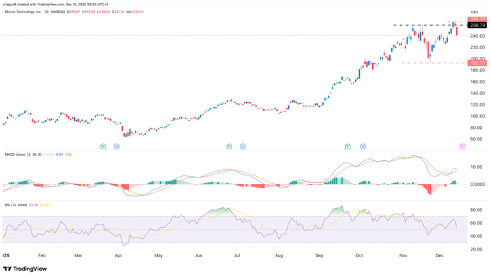Click the crispus9 created with TradingView.com caption
Image resolution: width=491 pixels, height=277 pixels.
coord(56,4)
